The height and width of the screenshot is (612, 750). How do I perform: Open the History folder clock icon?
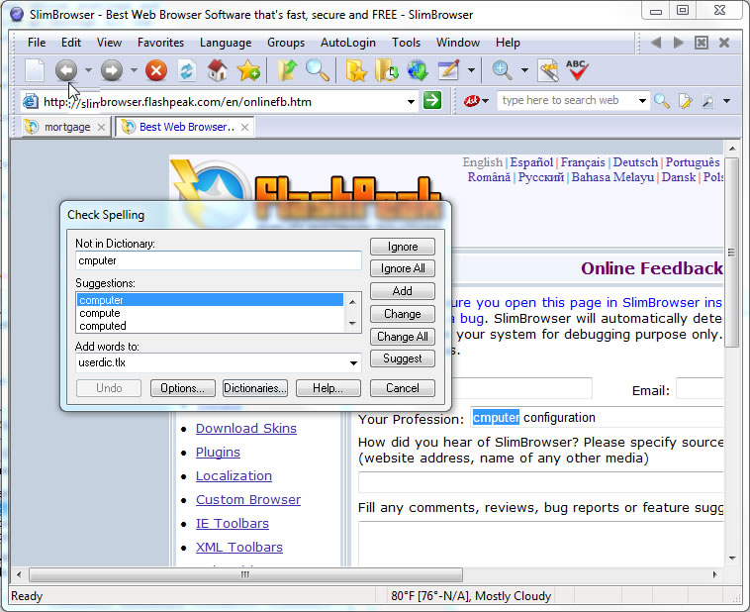[x=387, y=70]
